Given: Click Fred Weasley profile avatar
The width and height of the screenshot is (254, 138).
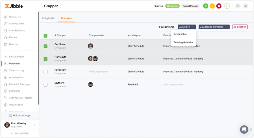Looking at the screenshot, I should pyautogui.click(x=7, y=125).
